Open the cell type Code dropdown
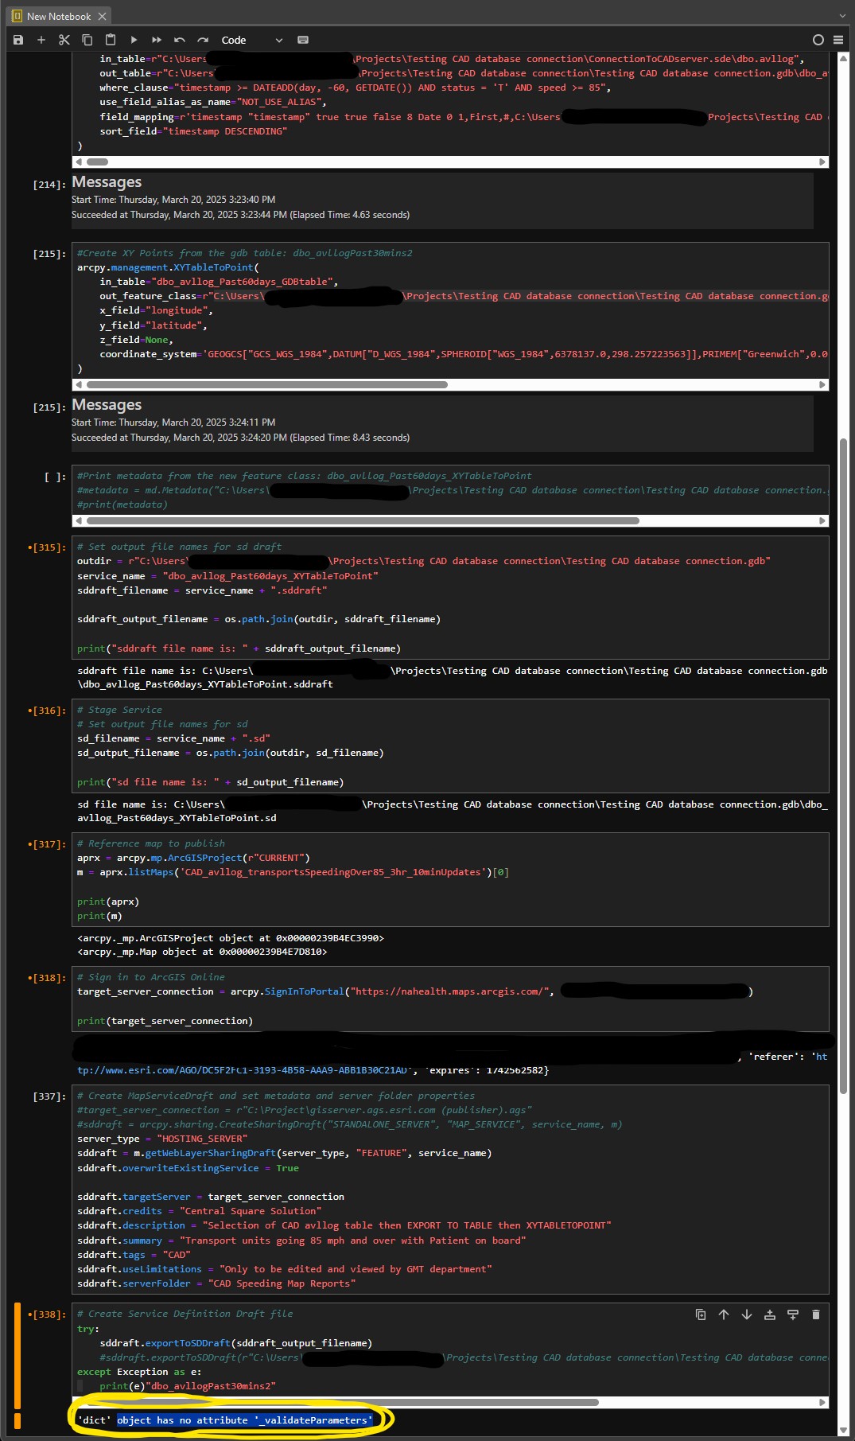 (x=251, y=40)
